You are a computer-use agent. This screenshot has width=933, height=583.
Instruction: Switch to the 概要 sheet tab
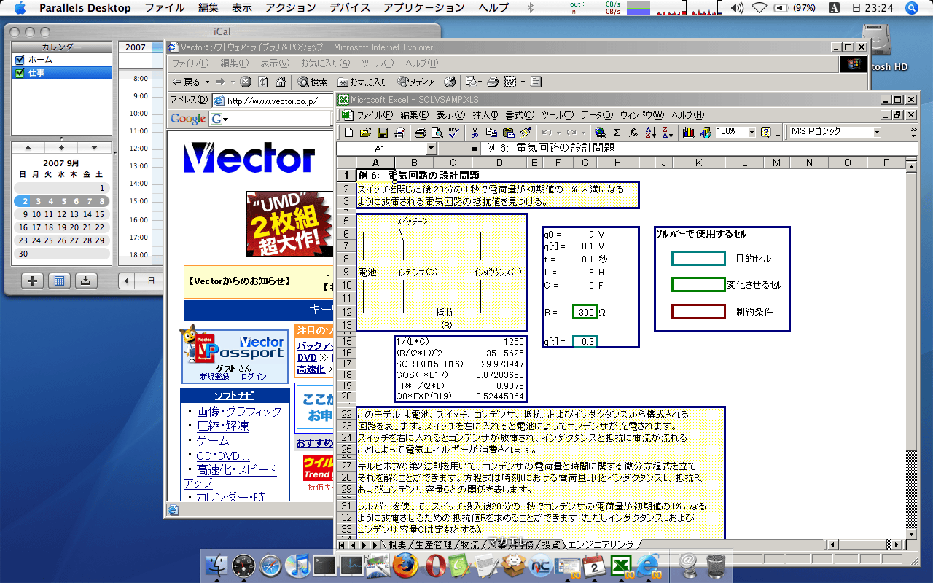coord(397,544)
